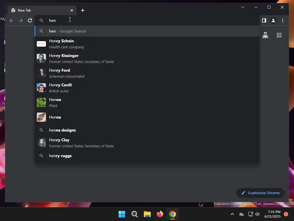Click Customize Chrome button
The width and height of the screenshot is (294, 221).
click(x=260, y=193)
